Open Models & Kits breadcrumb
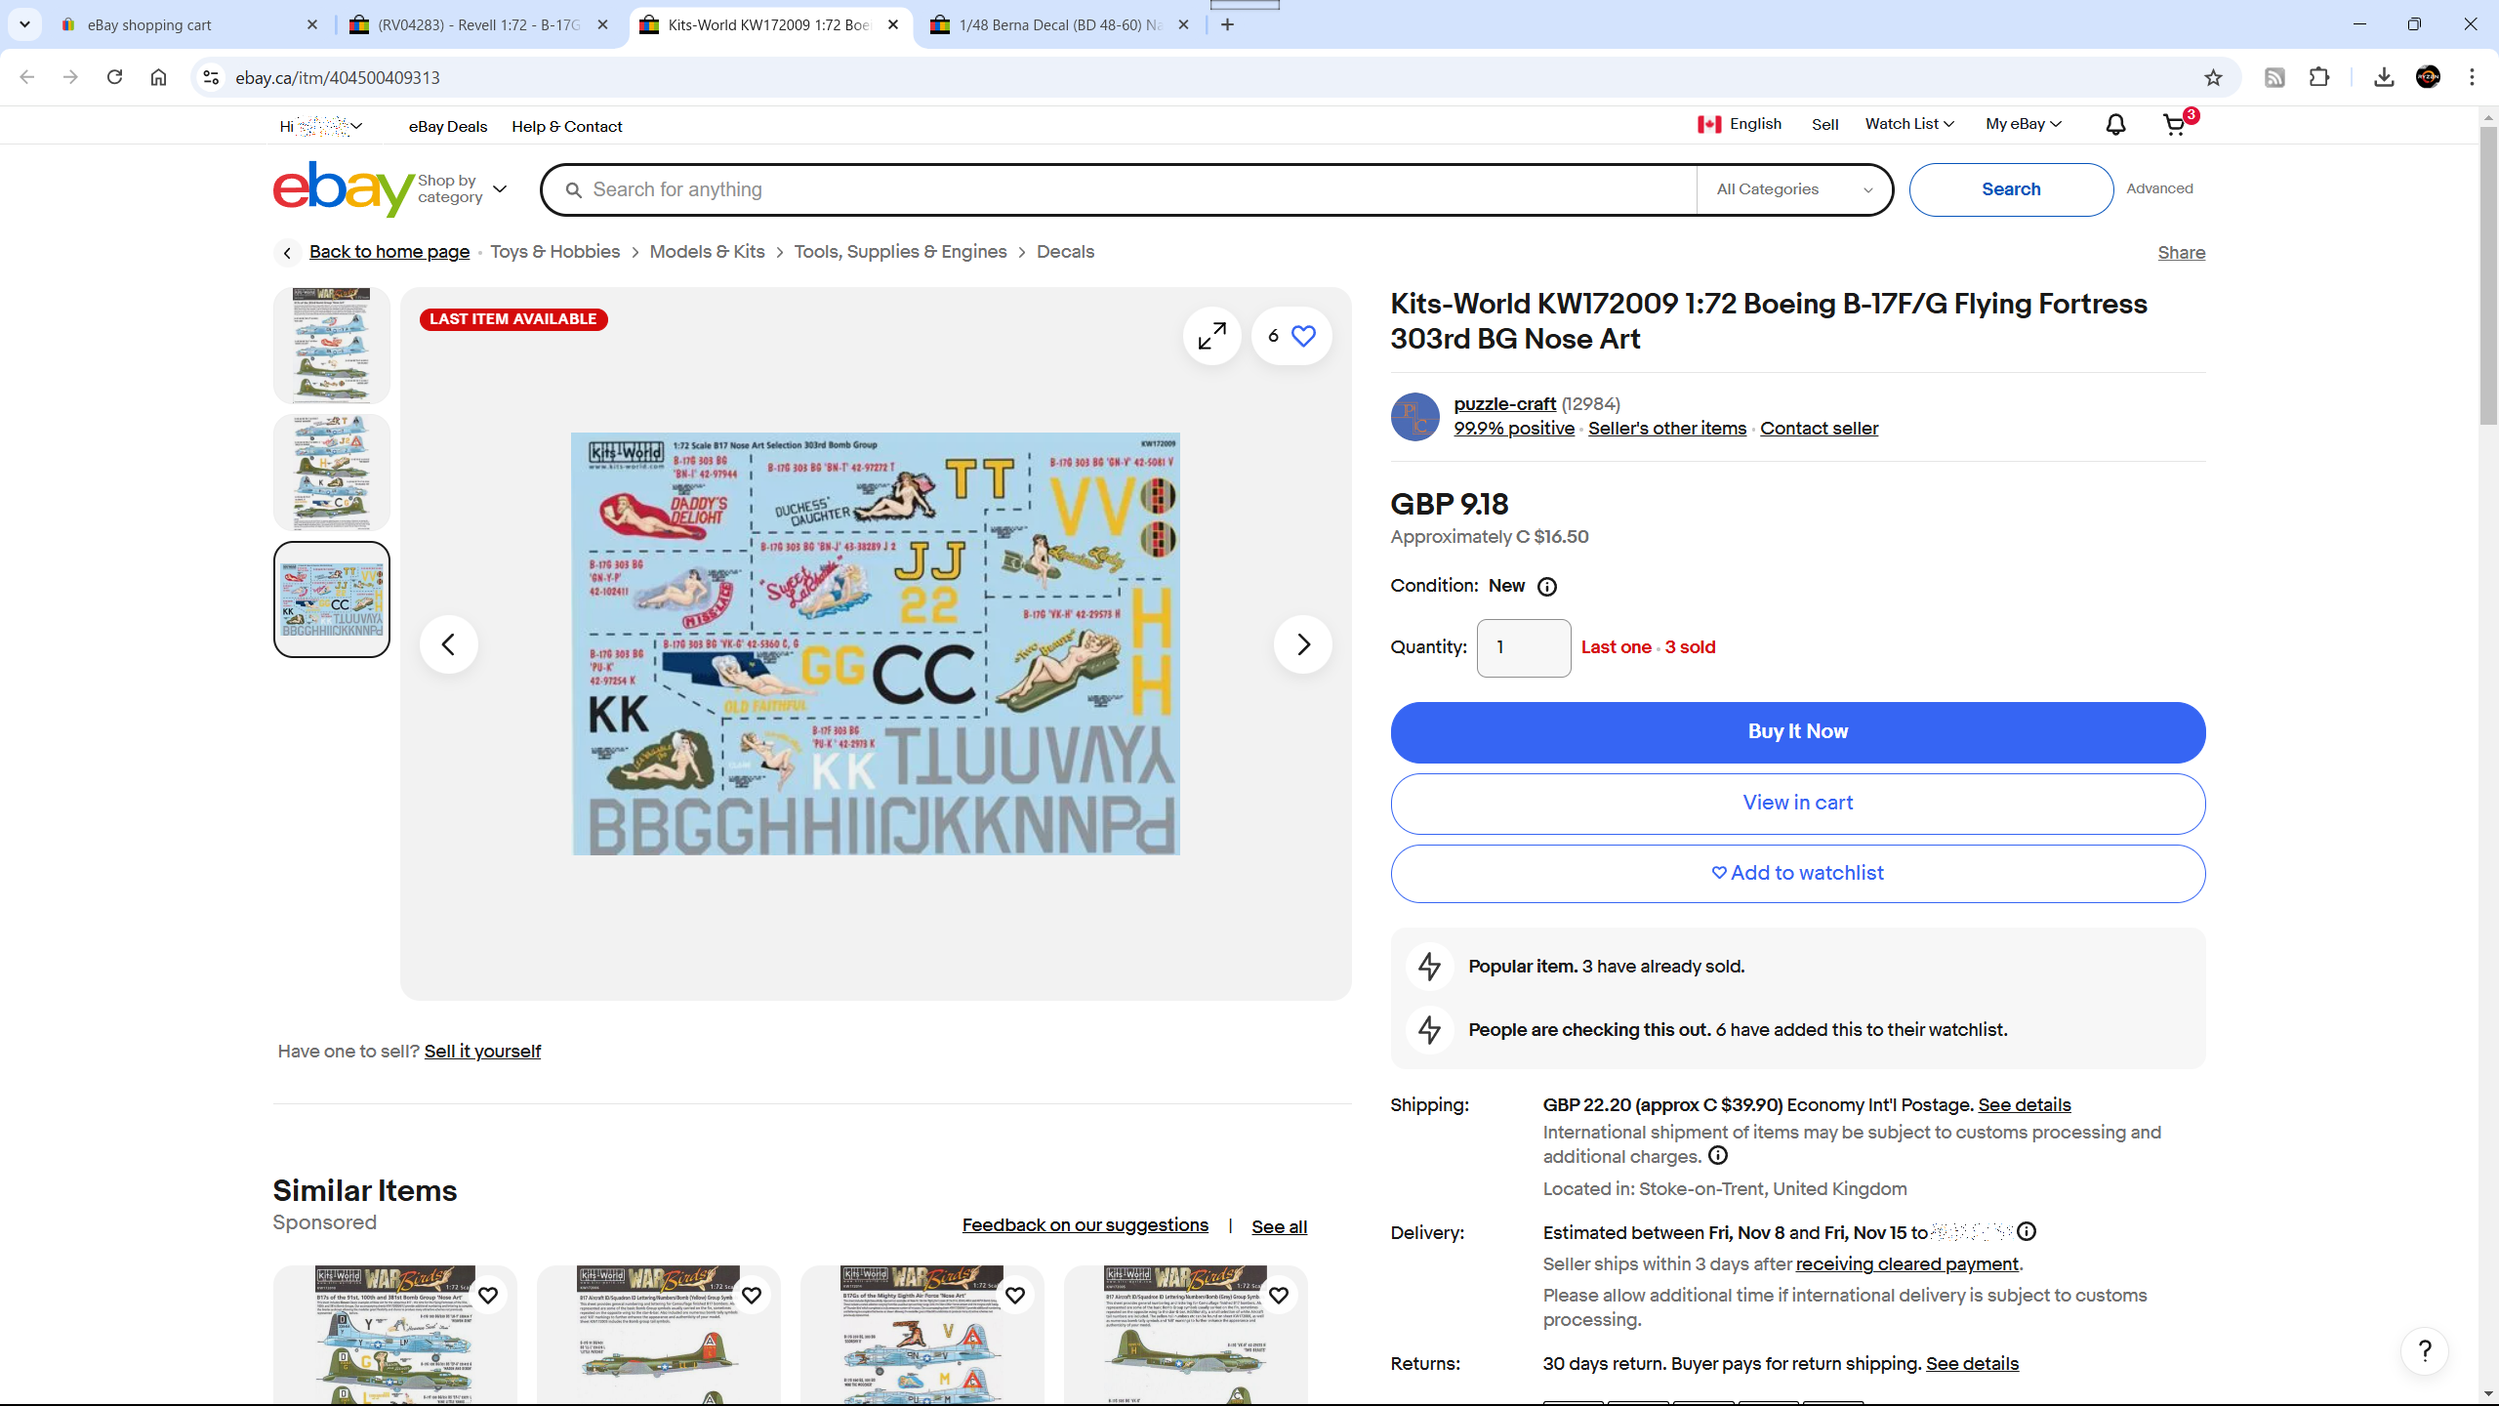The height and width of the screenshot is (1406, 2499). [x=707, y=252]
